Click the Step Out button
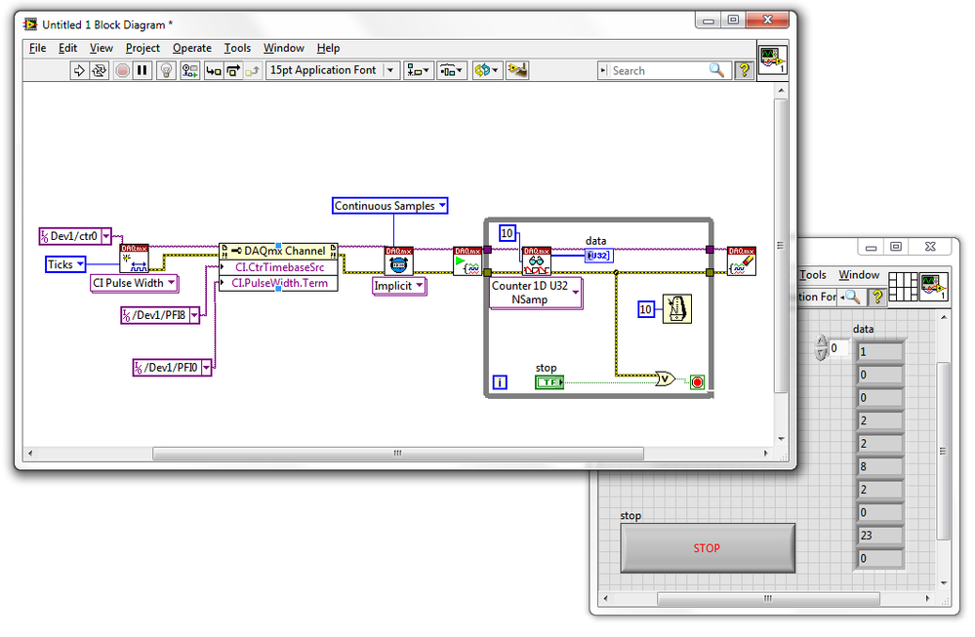This screenshot has width=975, height=637. (252, 71)
